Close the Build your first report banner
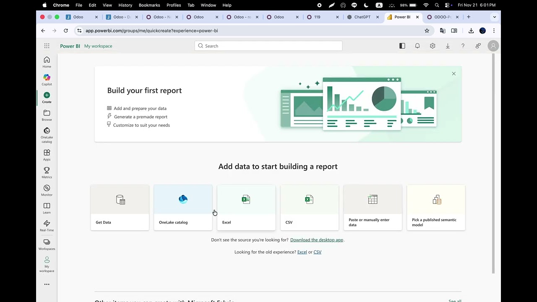Screen dimensions: 537x302 coord(454,74)
